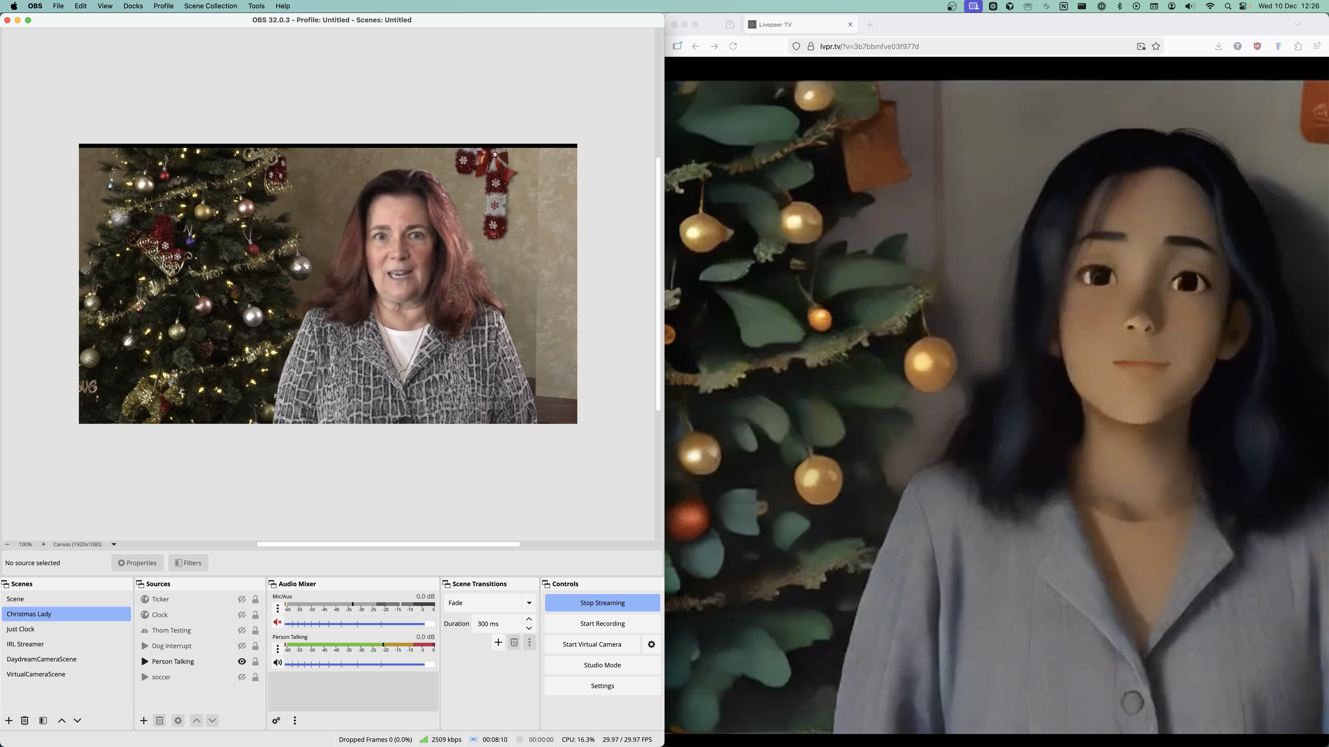This screenshot has width=1329, height=747.
Task: Open advanced audio properties gears icon
Action: click(276, 721)
